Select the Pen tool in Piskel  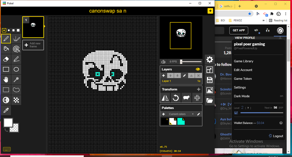(x=6, y=39)
